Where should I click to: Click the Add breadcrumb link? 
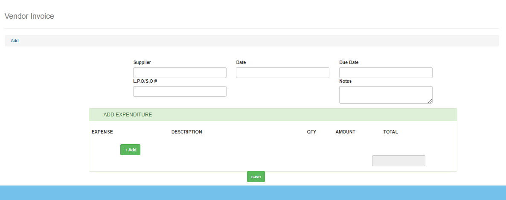15,41
